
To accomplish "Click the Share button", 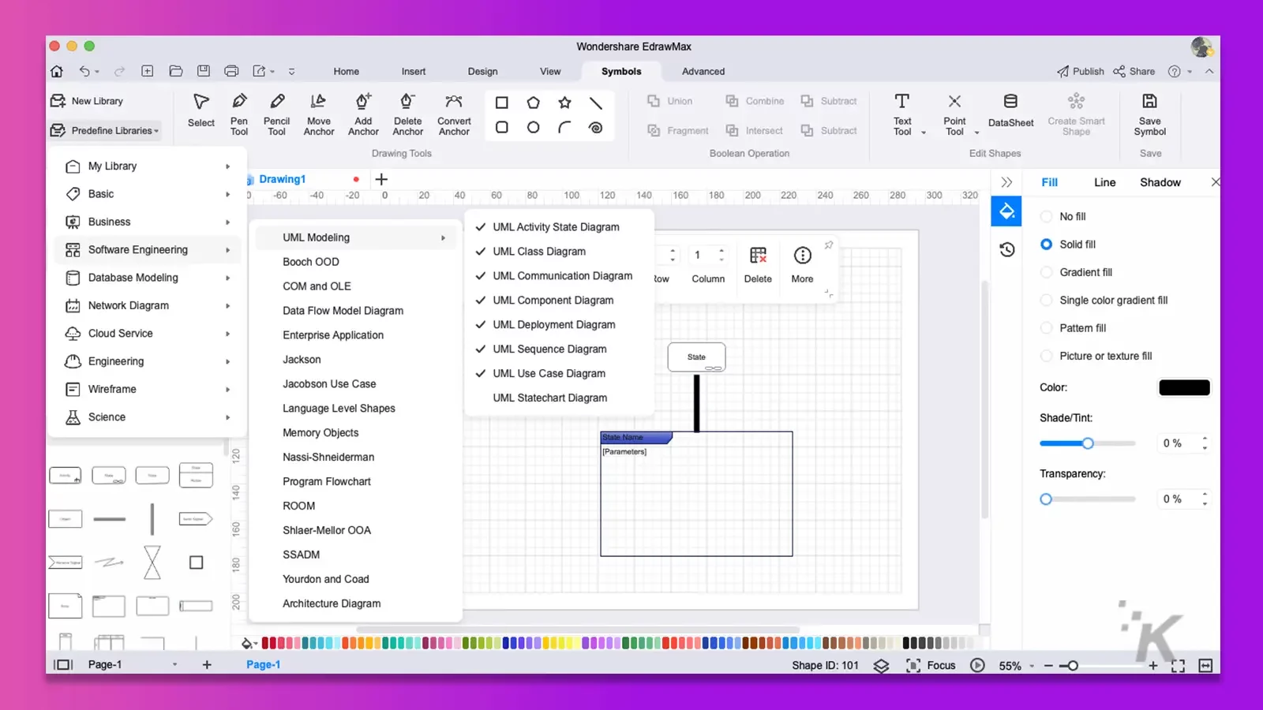I will point(1134,71).
